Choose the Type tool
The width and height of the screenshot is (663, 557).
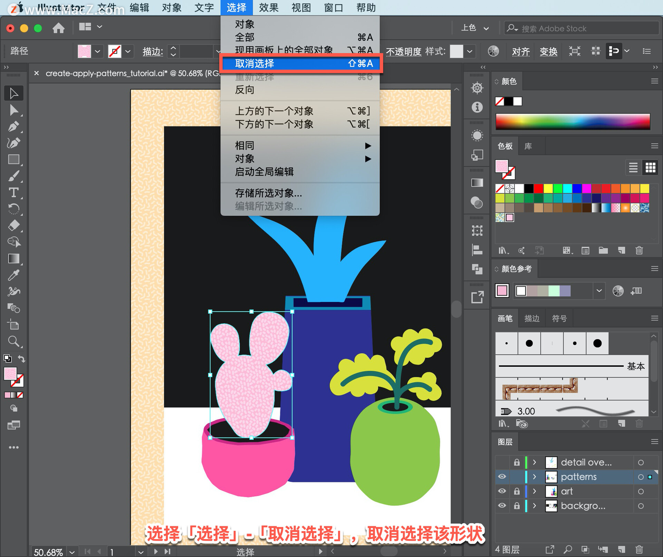pos(13,192)
